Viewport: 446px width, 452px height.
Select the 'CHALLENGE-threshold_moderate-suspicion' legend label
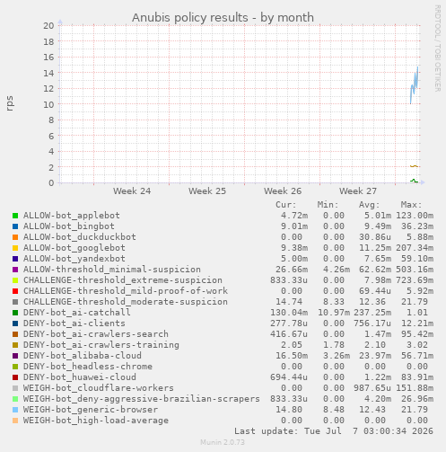(x=126, y=302)
